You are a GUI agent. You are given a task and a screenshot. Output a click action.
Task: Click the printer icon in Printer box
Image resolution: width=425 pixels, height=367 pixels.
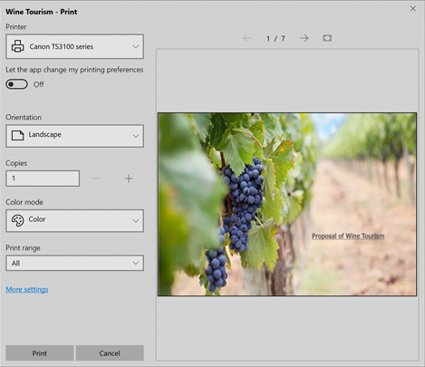pyautogui.click(x=17, y=46)
